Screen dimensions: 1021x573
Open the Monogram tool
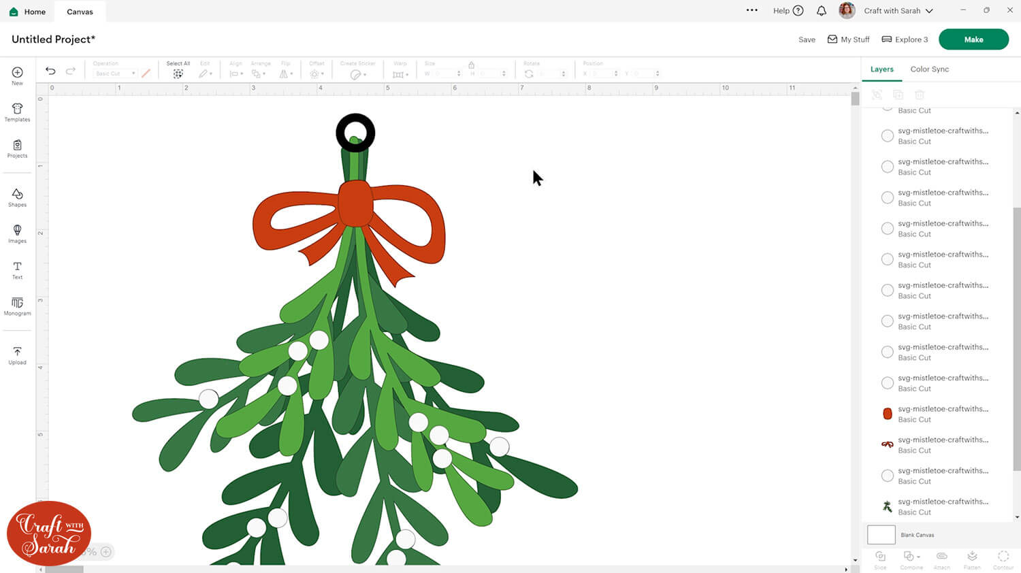coord(17,303)
